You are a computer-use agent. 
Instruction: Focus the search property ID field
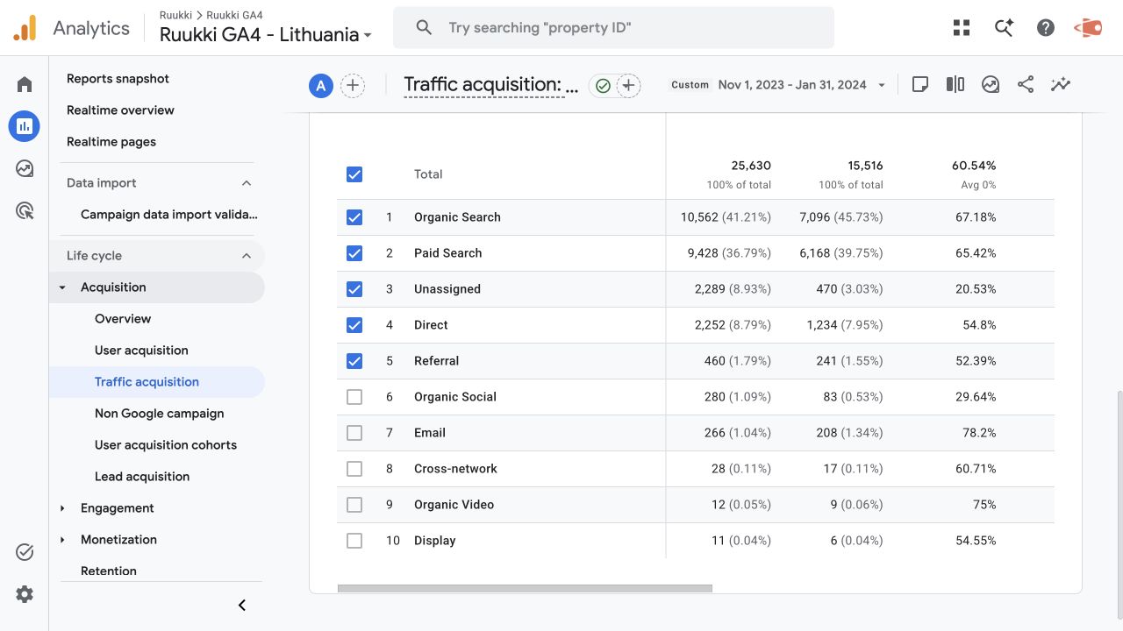click(614, 28)
